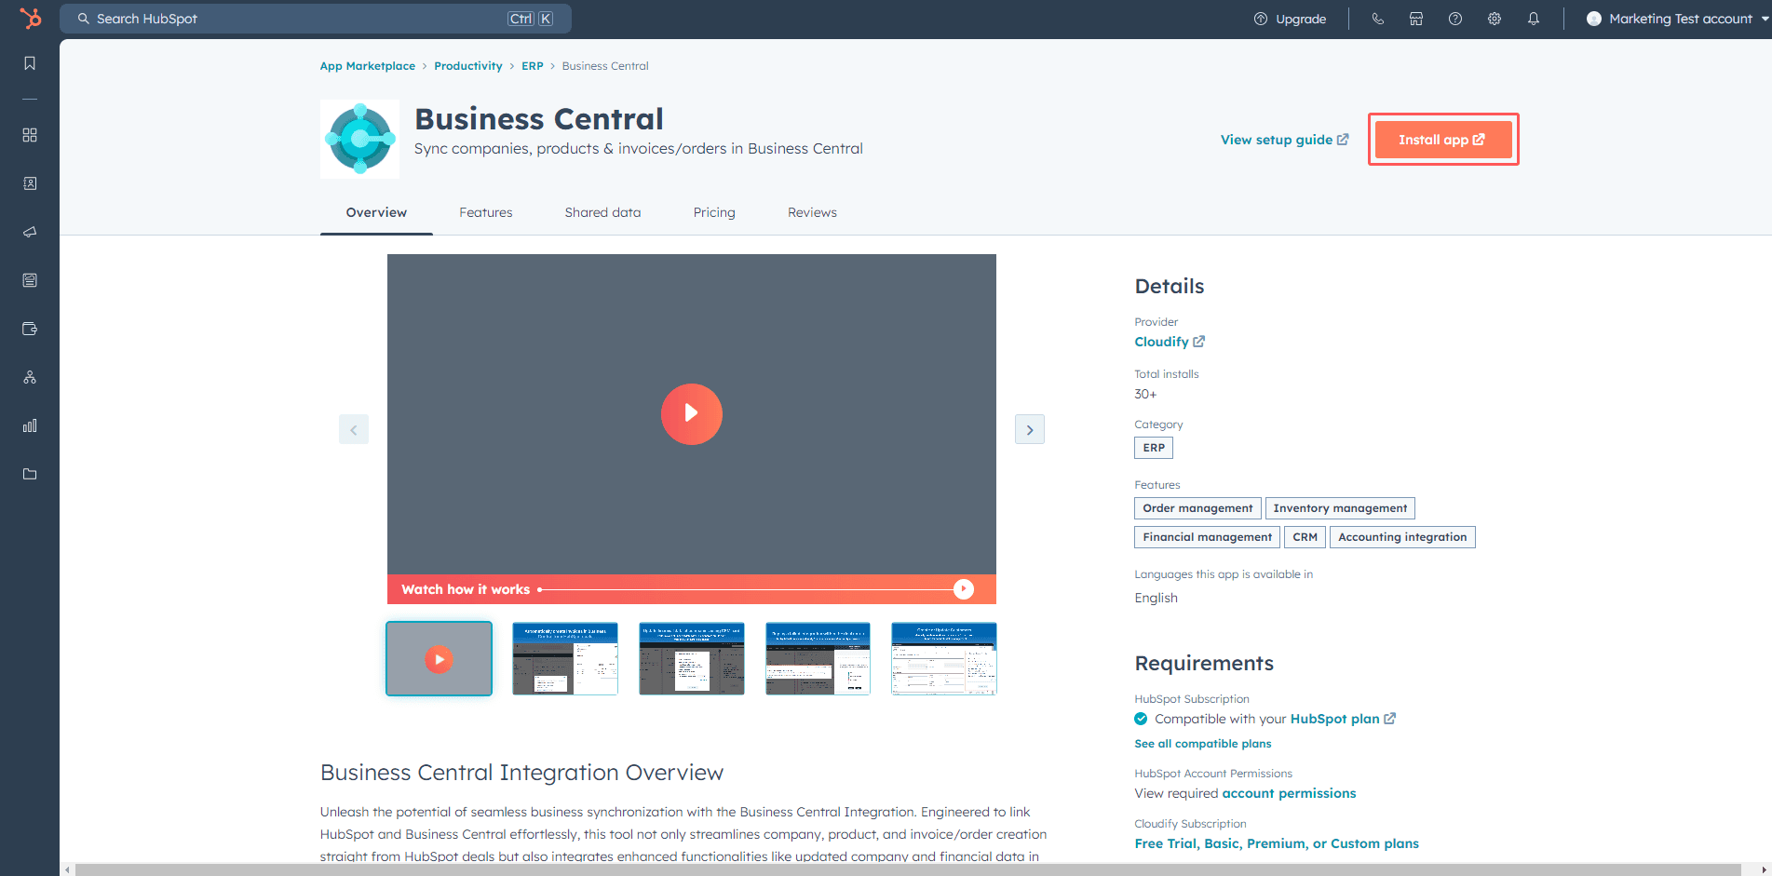Open the Commerce wallet sidebar icon
Image resolution: width=1772 pixels, height=876 pixels.
[x=30, y=329]
